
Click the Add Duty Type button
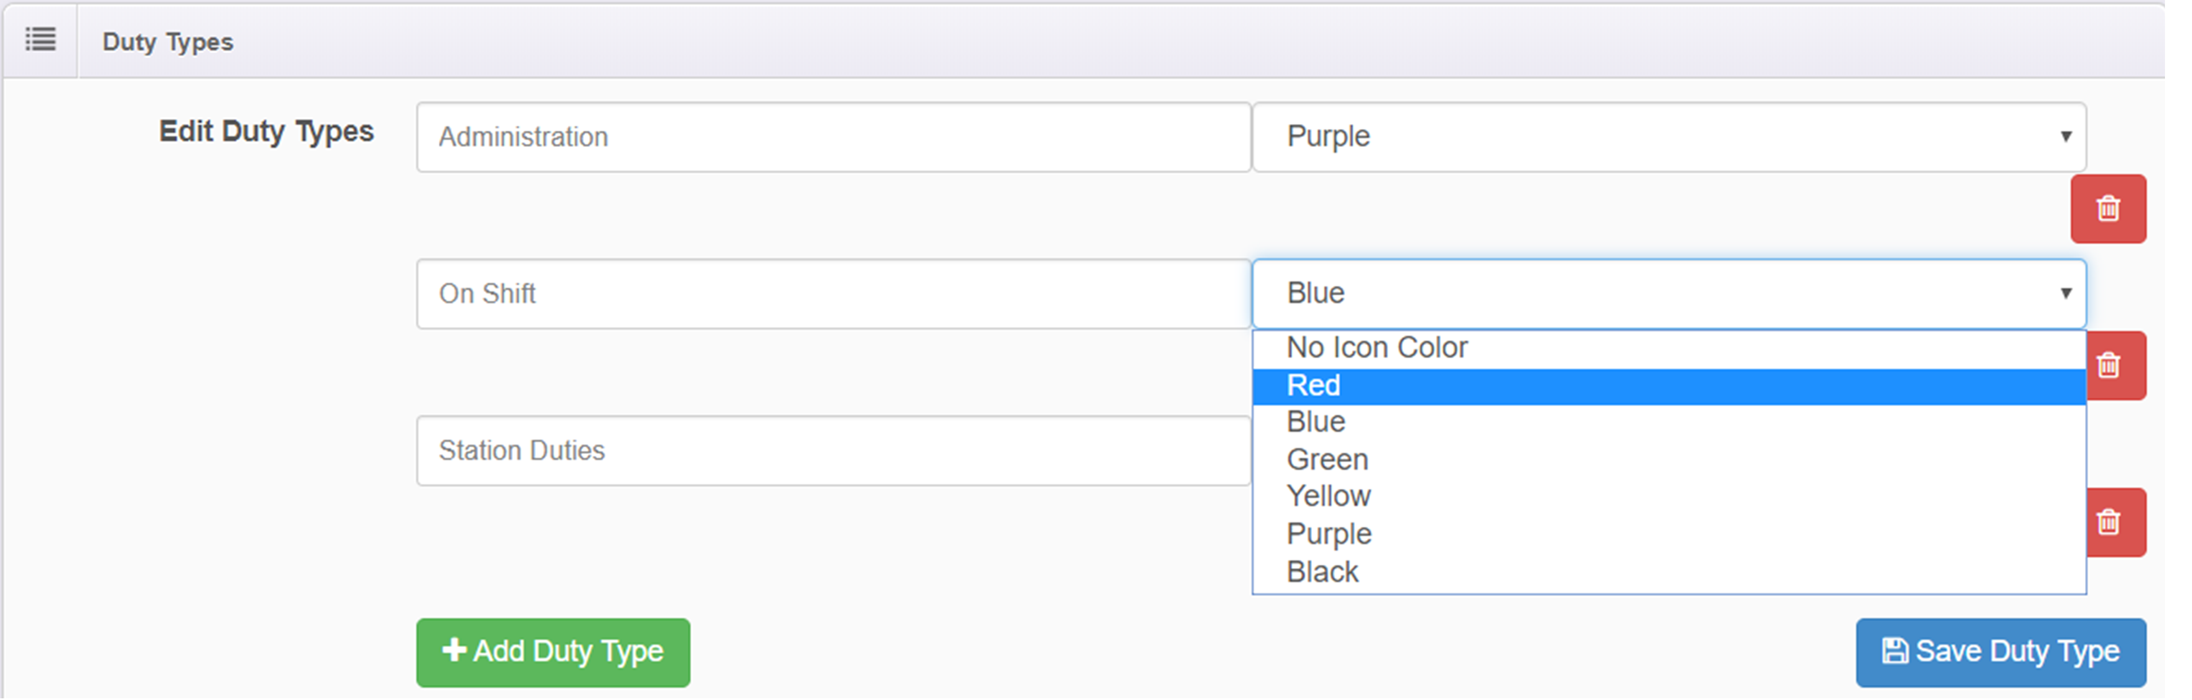(553, 652)
